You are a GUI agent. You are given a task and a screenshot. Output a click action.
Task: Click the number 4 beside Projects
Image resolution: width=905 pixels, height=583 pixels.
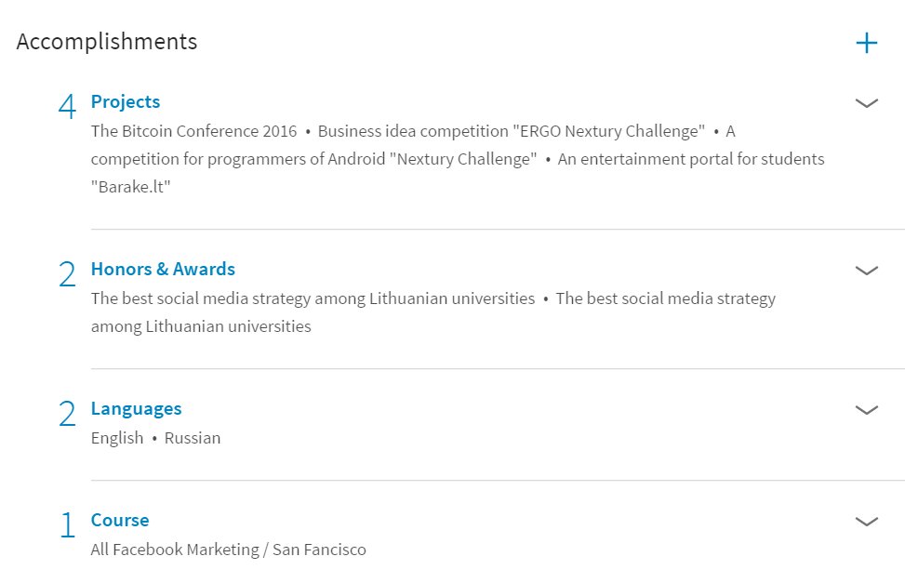coord(68,106)
